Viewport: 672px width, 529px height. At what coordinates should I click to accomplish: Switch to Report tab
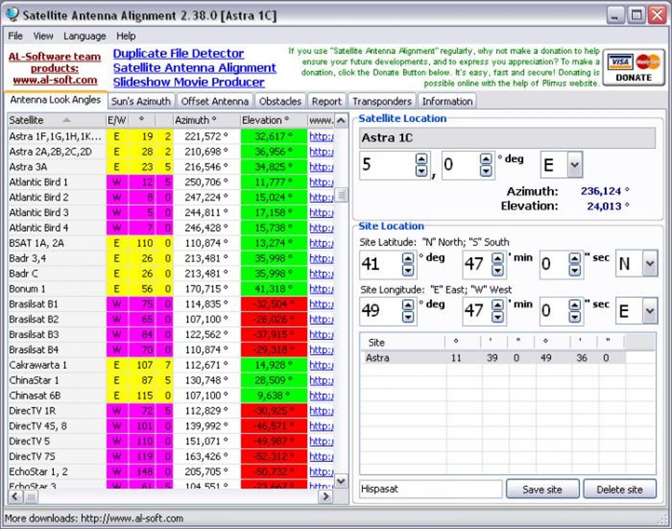click(x=327, y=101)
